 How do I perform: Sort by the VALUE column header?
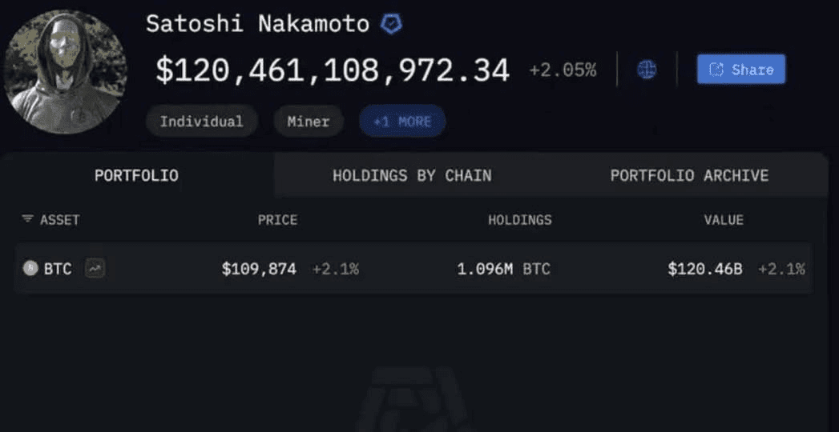(x=724, y=220)
